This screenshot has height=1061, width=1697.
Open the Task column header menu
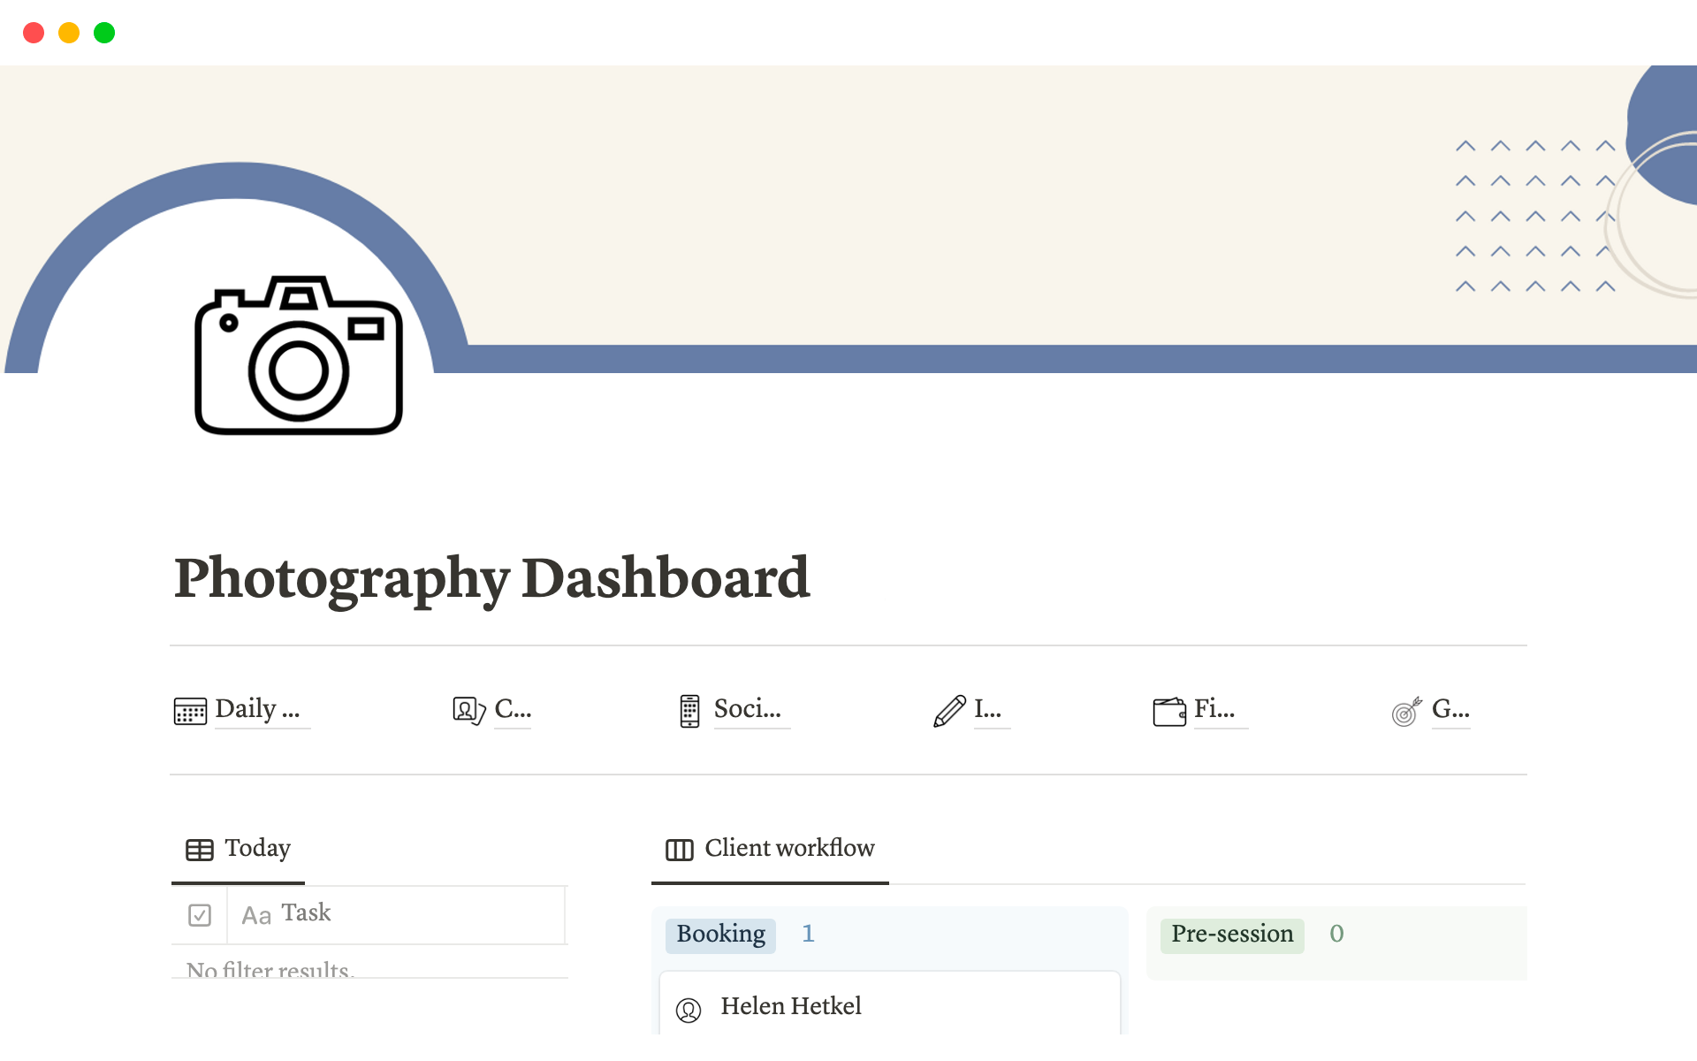pos(306,913)
